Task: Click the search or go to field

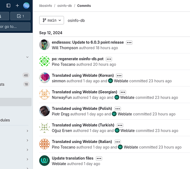Action: (15, 26)
